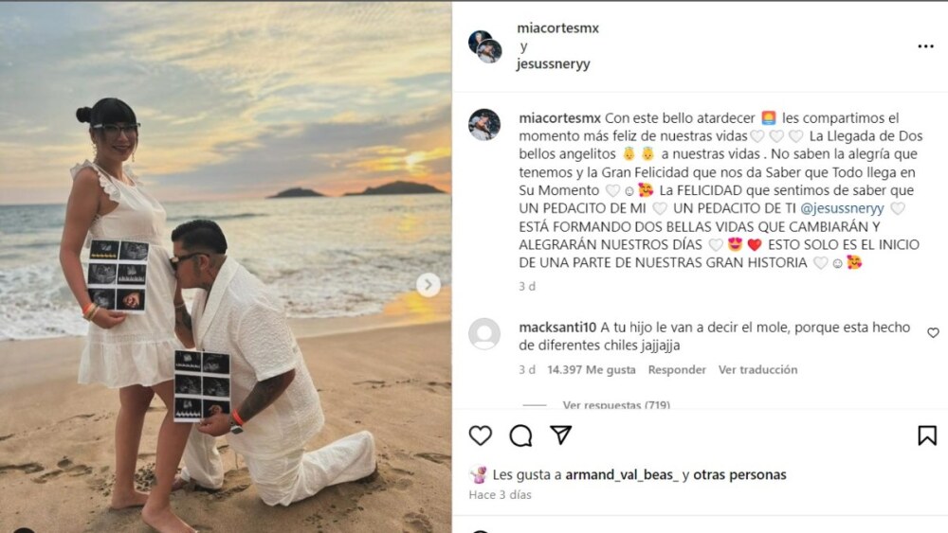Image resolution: width=948 pixels, height=533 pixels.
Task: Open the three-dot more options menu
Action: (x=925, y=45)
